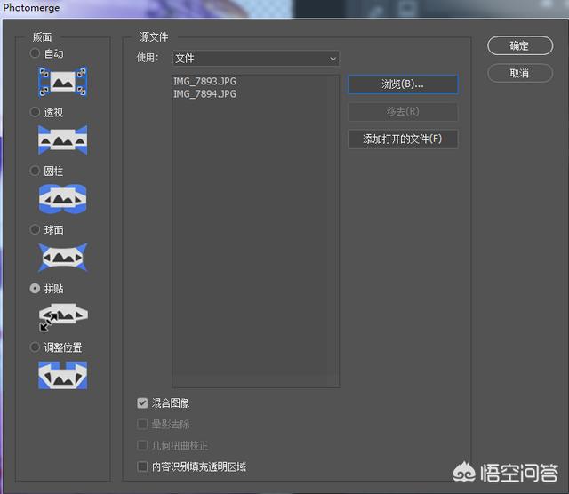Click the Perspective (透视) layout icon
569x494 pixels.
(63, 140)
